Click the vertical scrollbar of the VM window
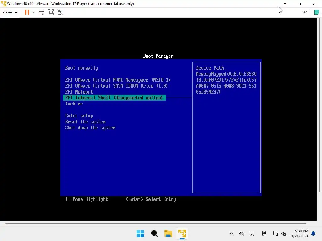 pyautogui.click(x=319, y=105)
